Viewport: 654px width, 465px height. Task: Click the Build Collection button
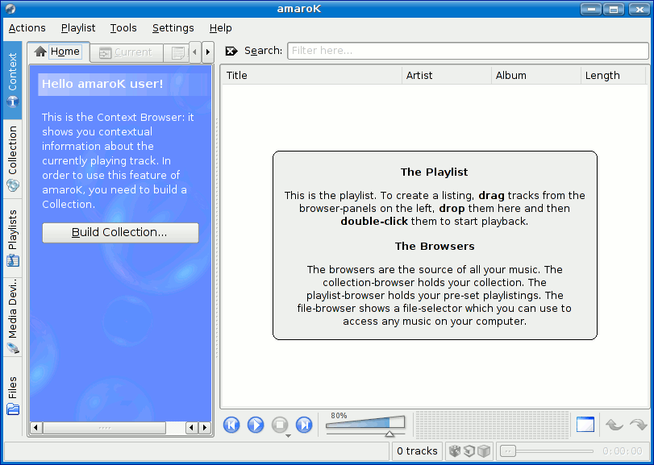click(120, 233)
